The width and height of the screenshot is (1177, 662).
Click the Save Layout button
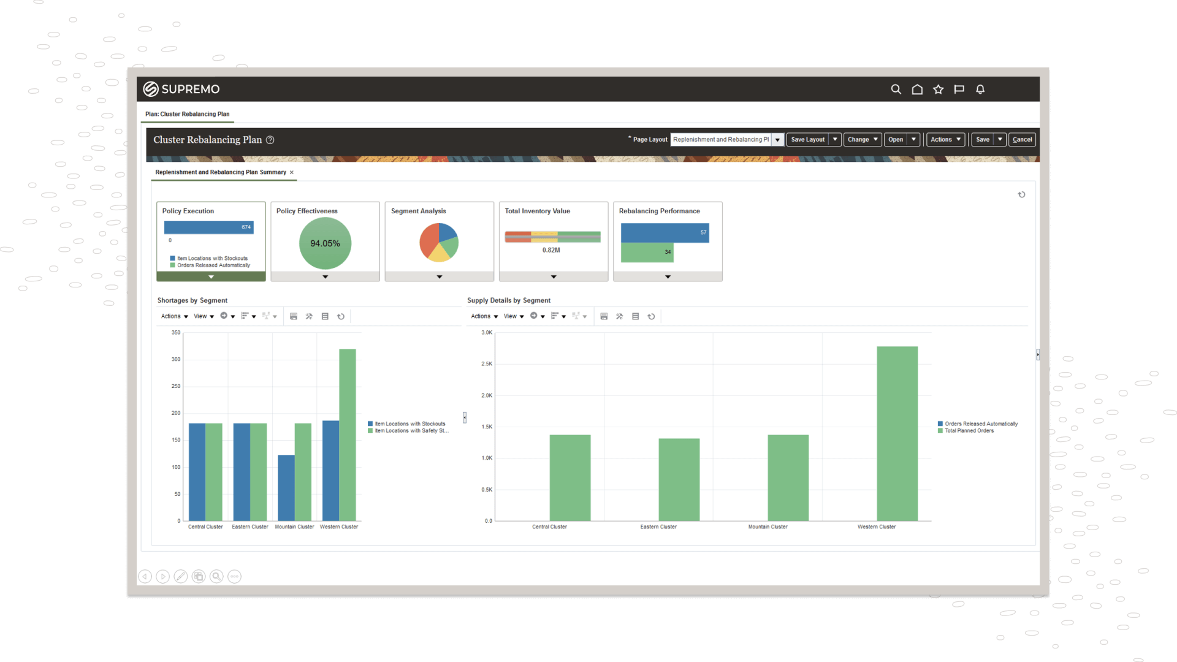(807, 139)
